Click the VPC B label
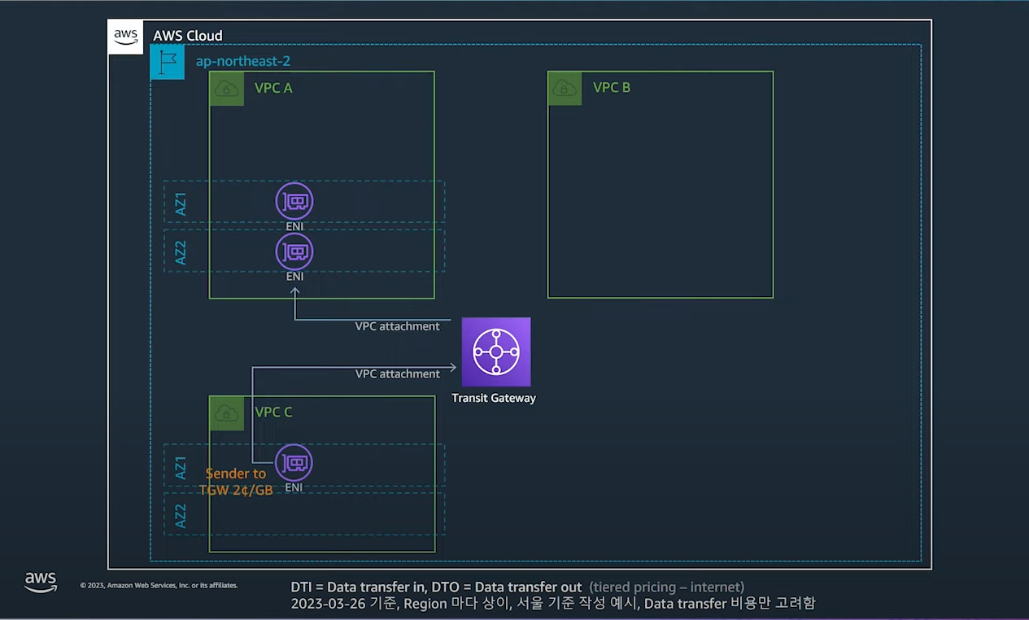The image size is (1029, 620). click(612, 87)
